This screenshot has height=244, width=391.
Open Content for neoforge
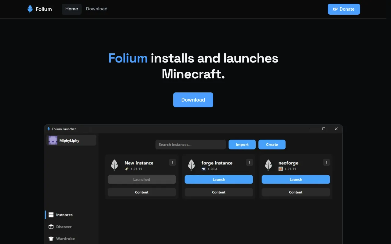(x=296, y=192)
